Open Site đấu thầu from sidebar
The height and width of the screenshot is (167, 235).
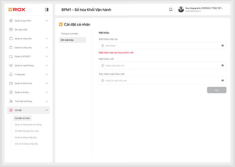click(x=21, y=30)
